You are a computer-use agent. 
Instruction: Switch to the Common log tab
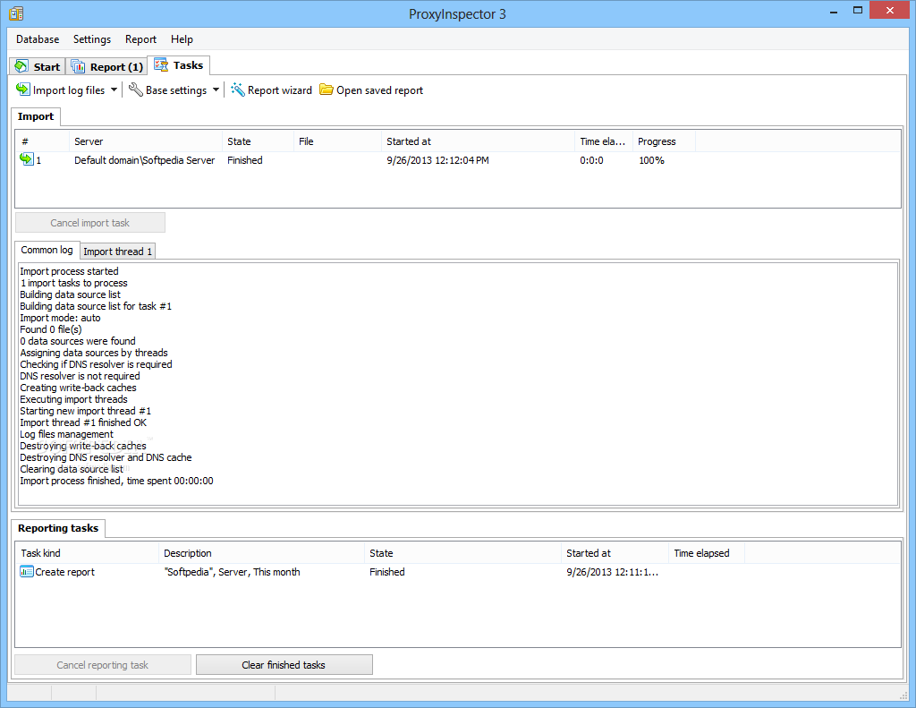(47, 250)
